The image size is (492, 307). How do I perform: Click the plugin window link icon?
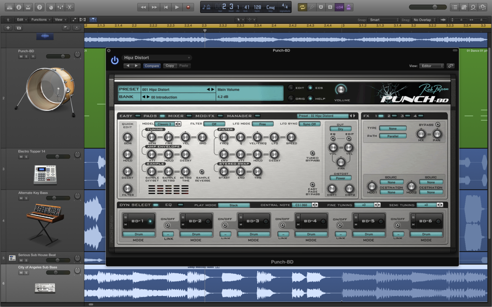coord(451,66)
